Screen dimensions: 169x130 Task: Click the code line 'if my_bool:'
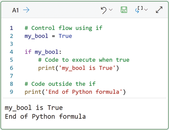click(x=43, y=52)
